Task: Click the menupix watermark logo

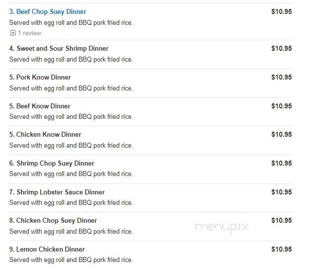Action: pyautogui.click(x=222, y=228)
